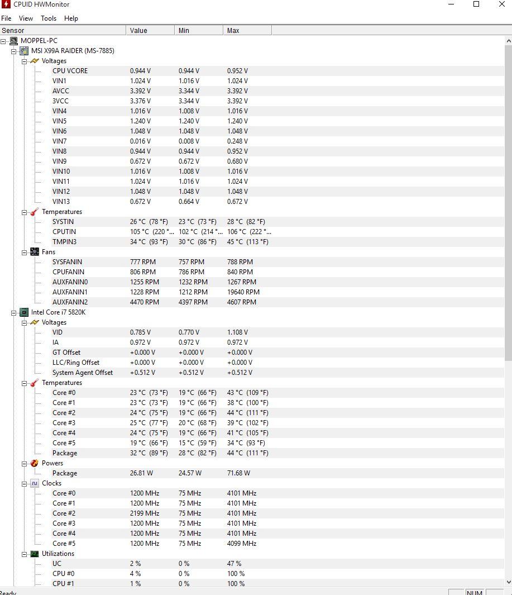This screenshot has width=512, height=595.
Task: Minimize the HWMonitor window
Action: pyautogui.click(x=451, y=4)
